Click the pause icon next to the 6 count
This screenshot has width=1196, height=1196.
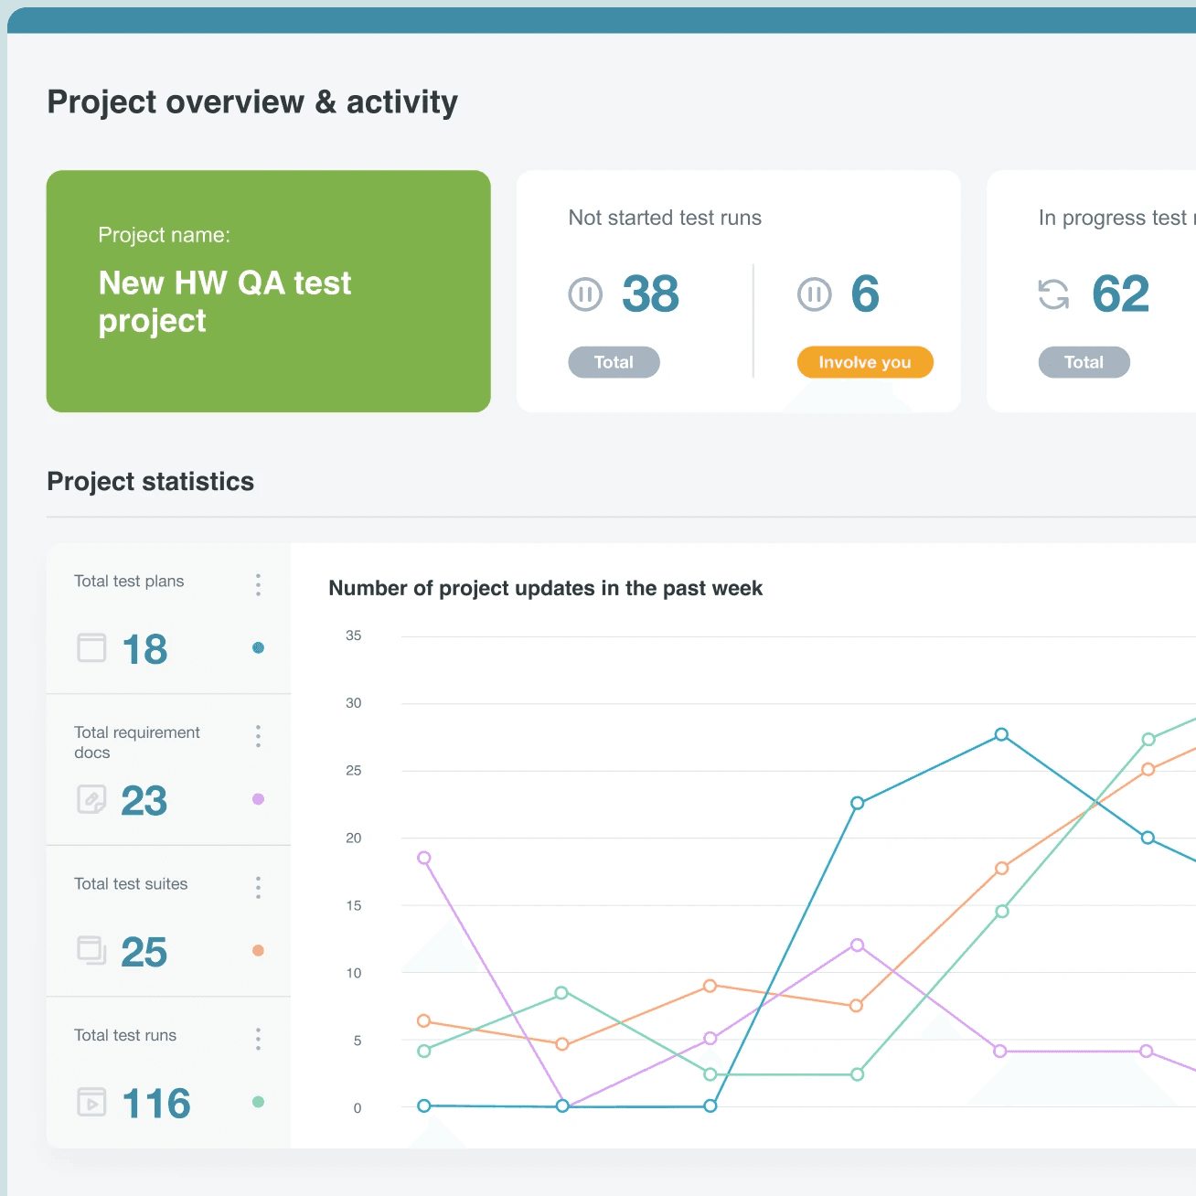[x=814, y=294]
